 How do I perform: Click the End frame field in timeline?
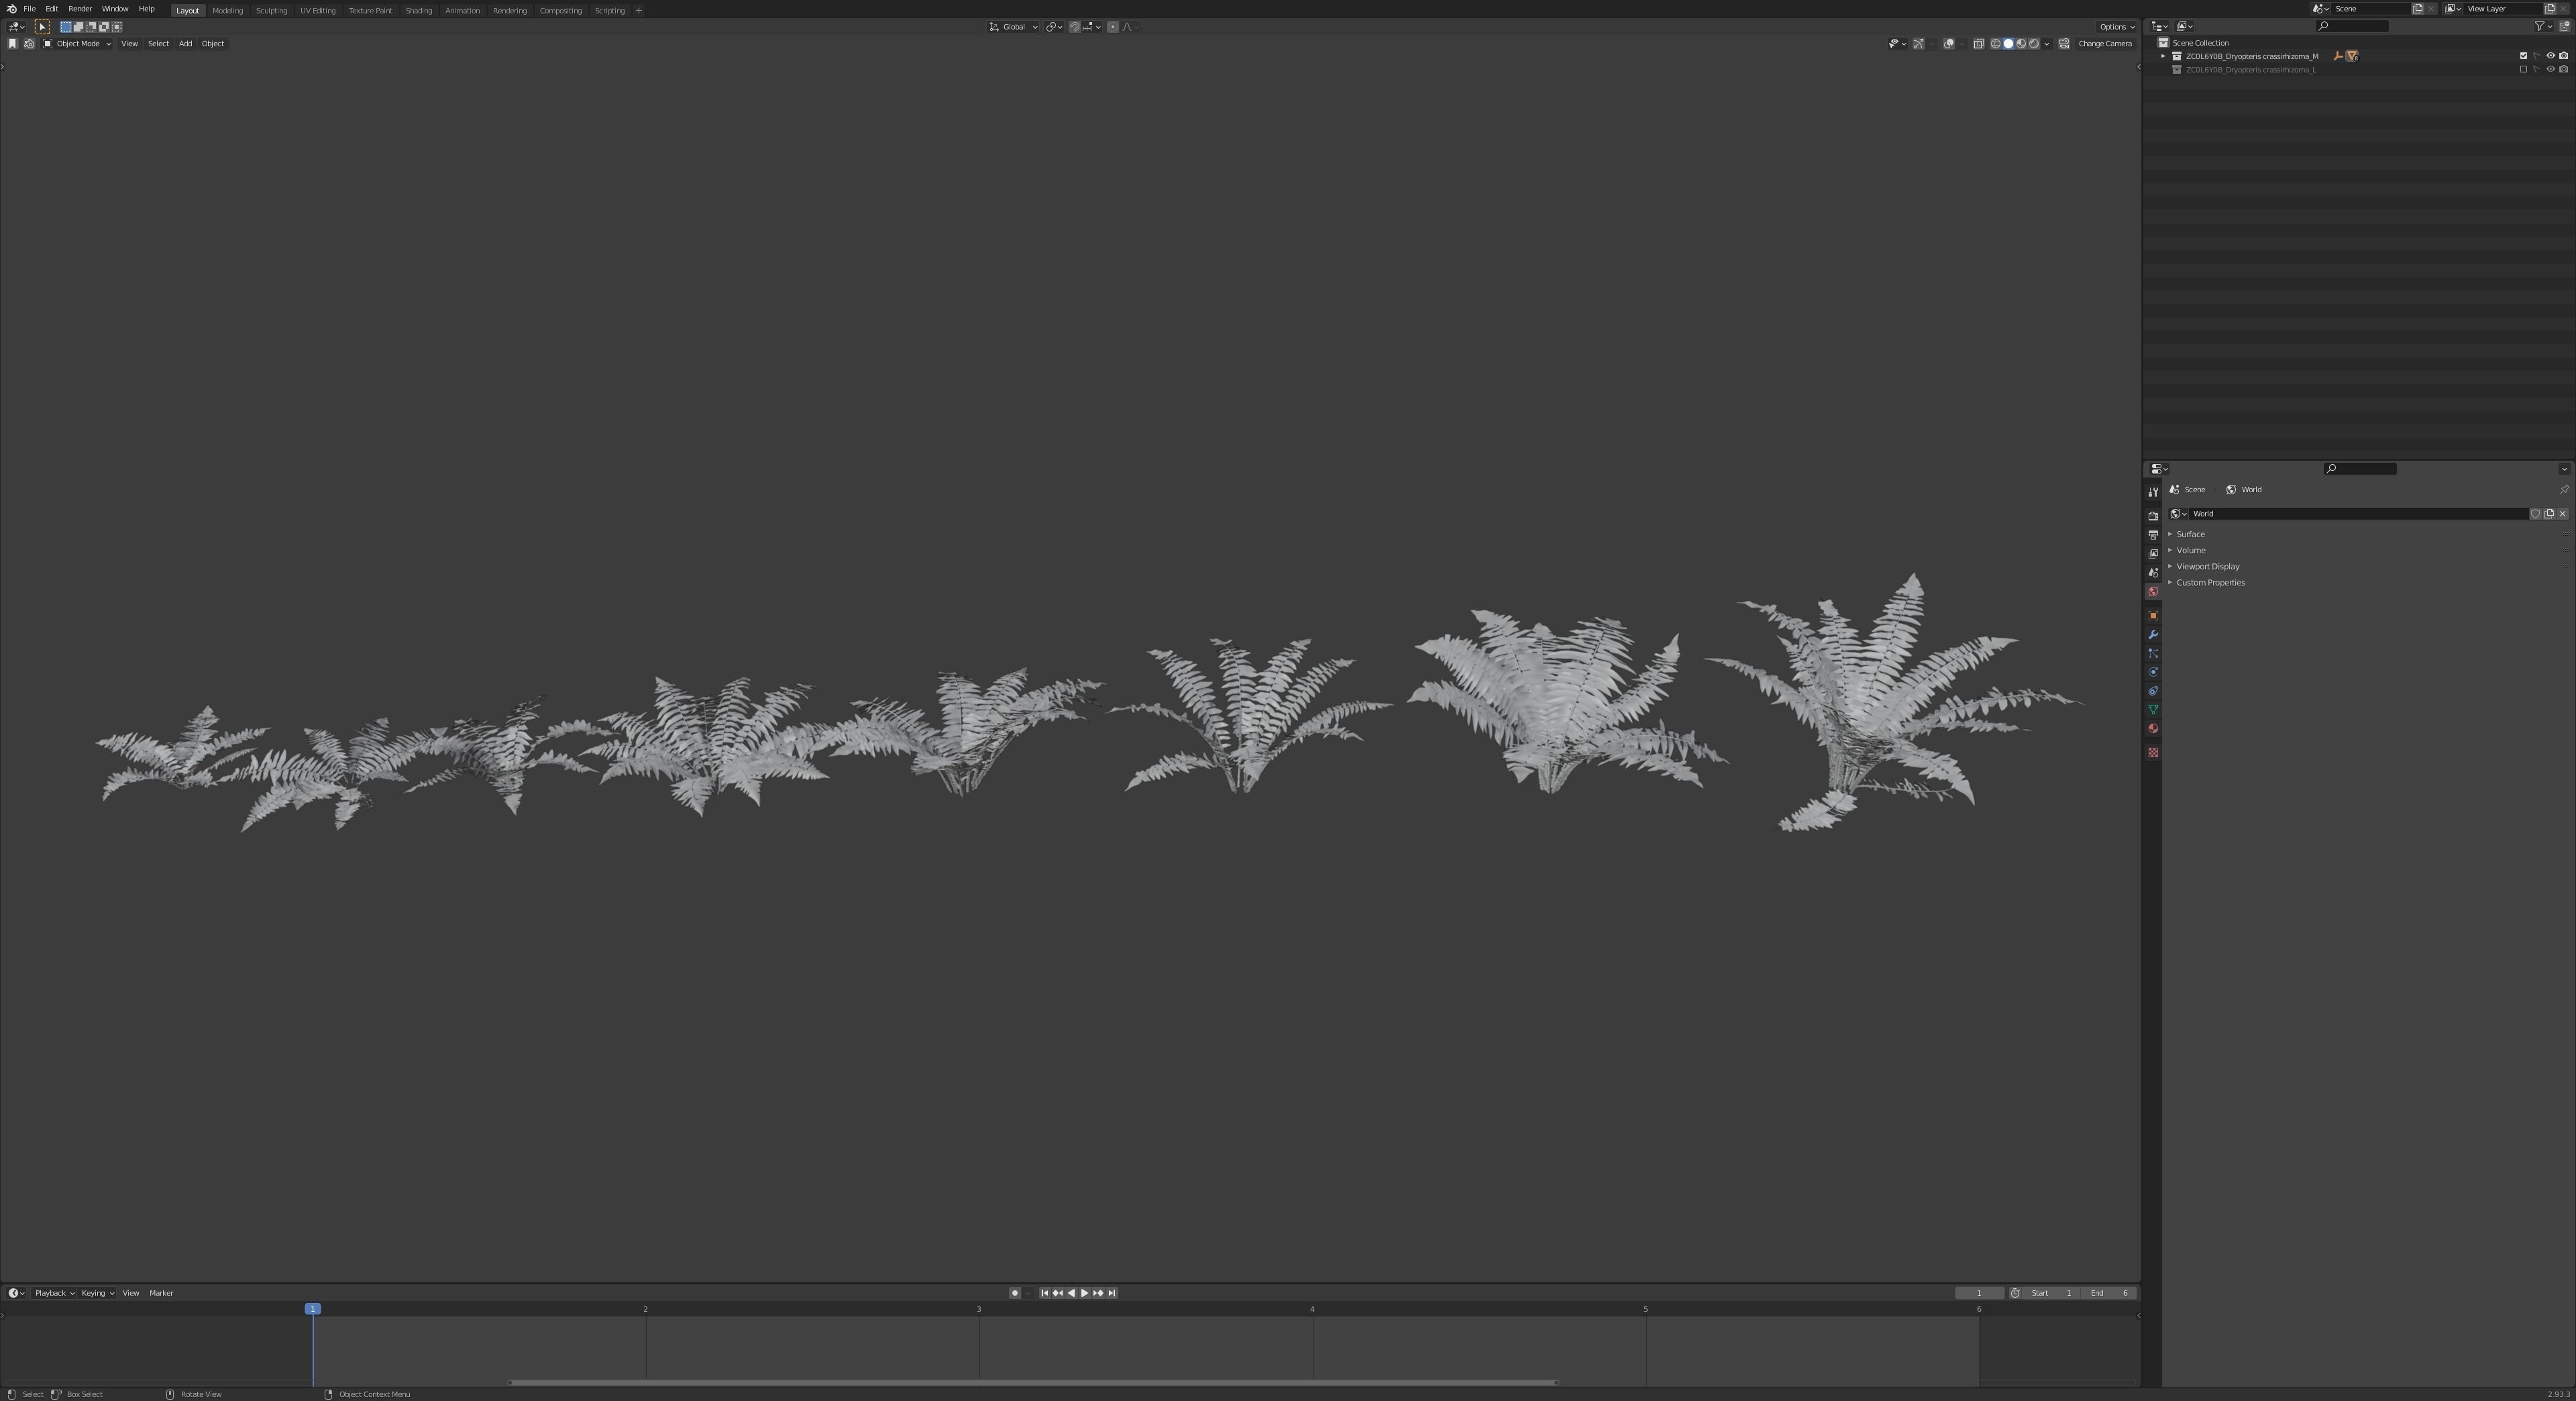(x=2109, y=1293)
